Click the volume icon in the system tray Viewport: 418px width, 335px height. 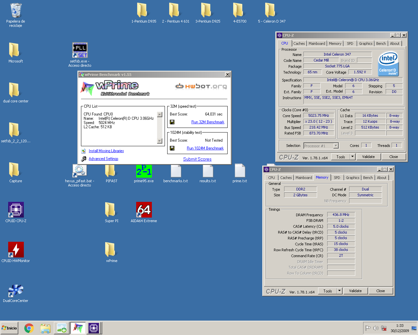[376, 328]
